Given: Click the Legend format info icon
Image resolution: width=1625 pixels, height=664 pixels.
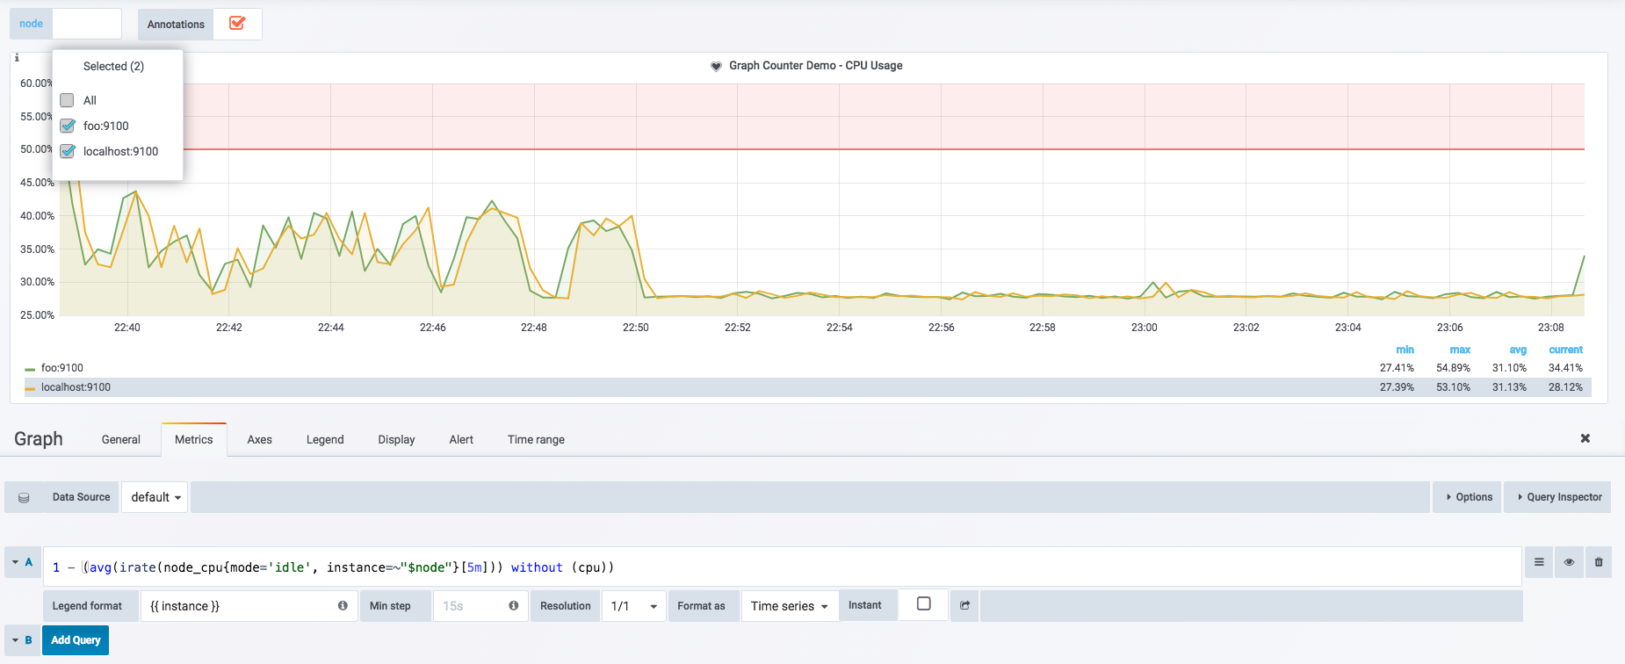Looking at the screenshot, I should tap(343, 606).
